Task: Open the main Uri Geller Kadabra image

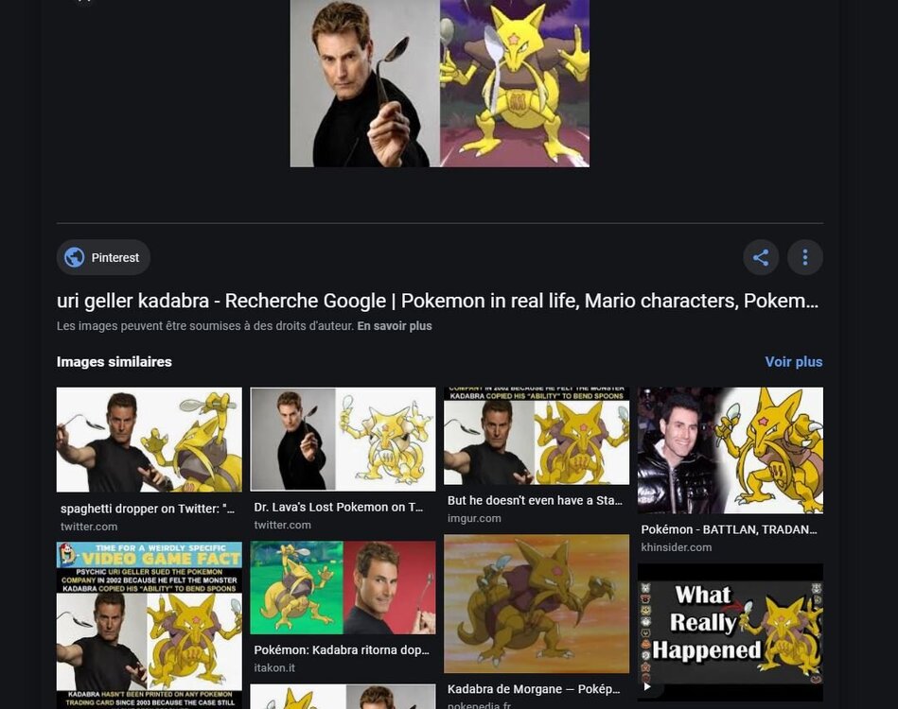Action: (439, 83)
